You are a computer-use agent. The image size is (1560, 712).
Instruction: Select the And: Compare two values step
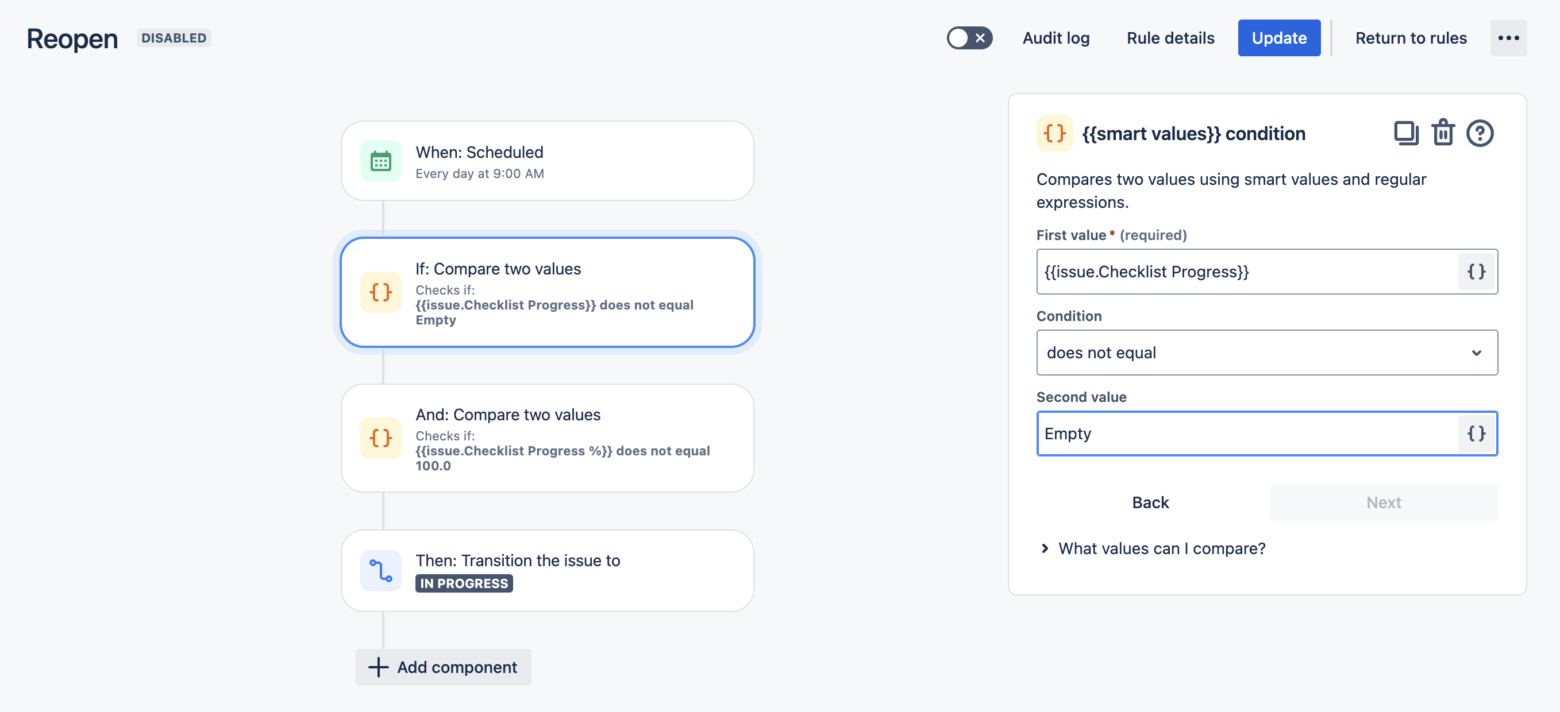[547, 439]
